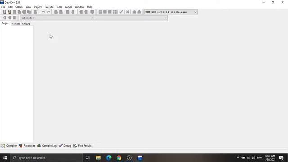
Task: Click the Compile toolbar icon
Action: click(x=100, y=12)
